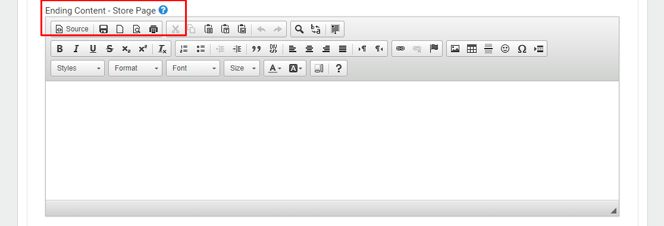Insert an anchor with flag icon
This screenshot has height=226, width=664.
[x=434, y=49]
